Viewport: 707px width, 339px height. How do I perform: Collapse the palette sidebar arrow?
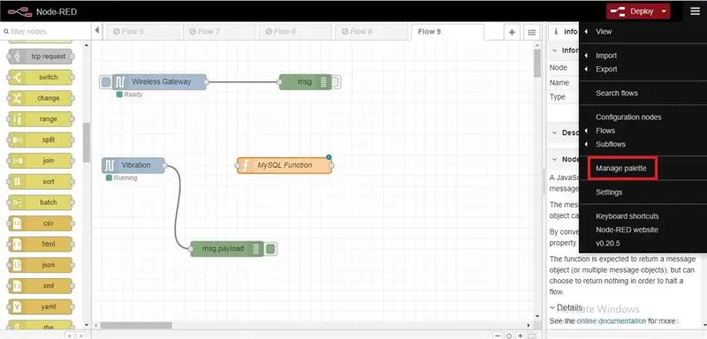click(97, 31)
